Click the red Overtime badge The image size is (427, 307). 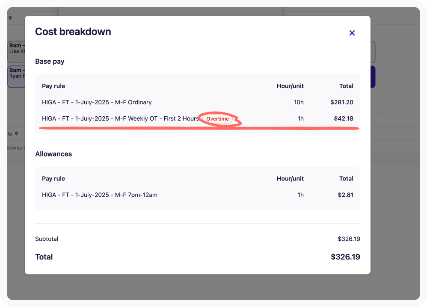(218, 119)
